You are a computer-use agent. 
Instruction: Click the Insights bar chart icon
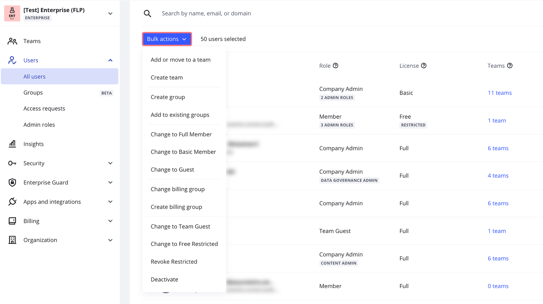click(12, 144)
